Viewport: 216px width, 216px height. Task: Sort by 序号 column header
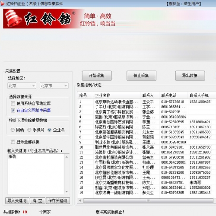point(85,95)
